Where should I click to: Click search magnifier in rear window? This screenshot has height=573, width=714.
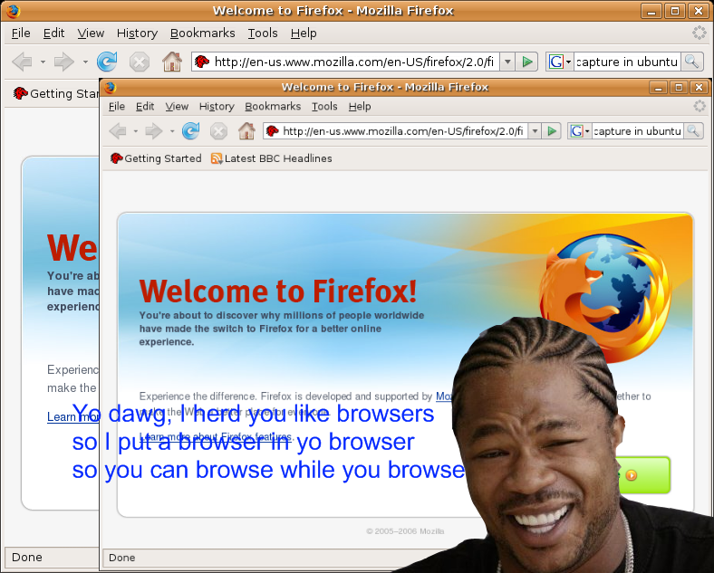tap(691, 62)
